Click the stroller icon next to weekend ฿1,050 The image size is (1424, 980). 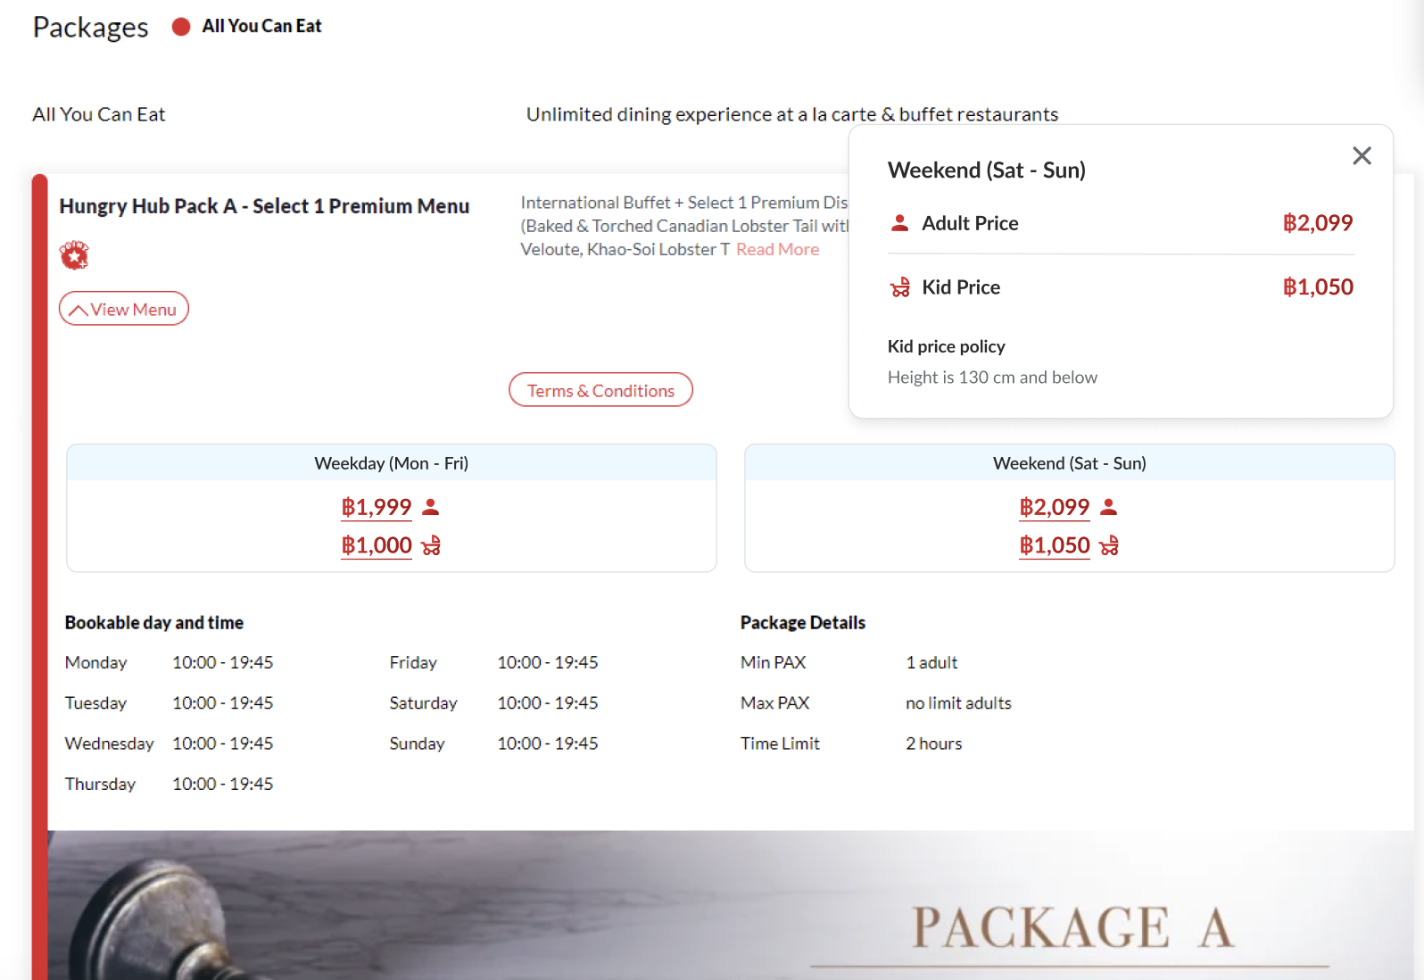(1109, 545)
